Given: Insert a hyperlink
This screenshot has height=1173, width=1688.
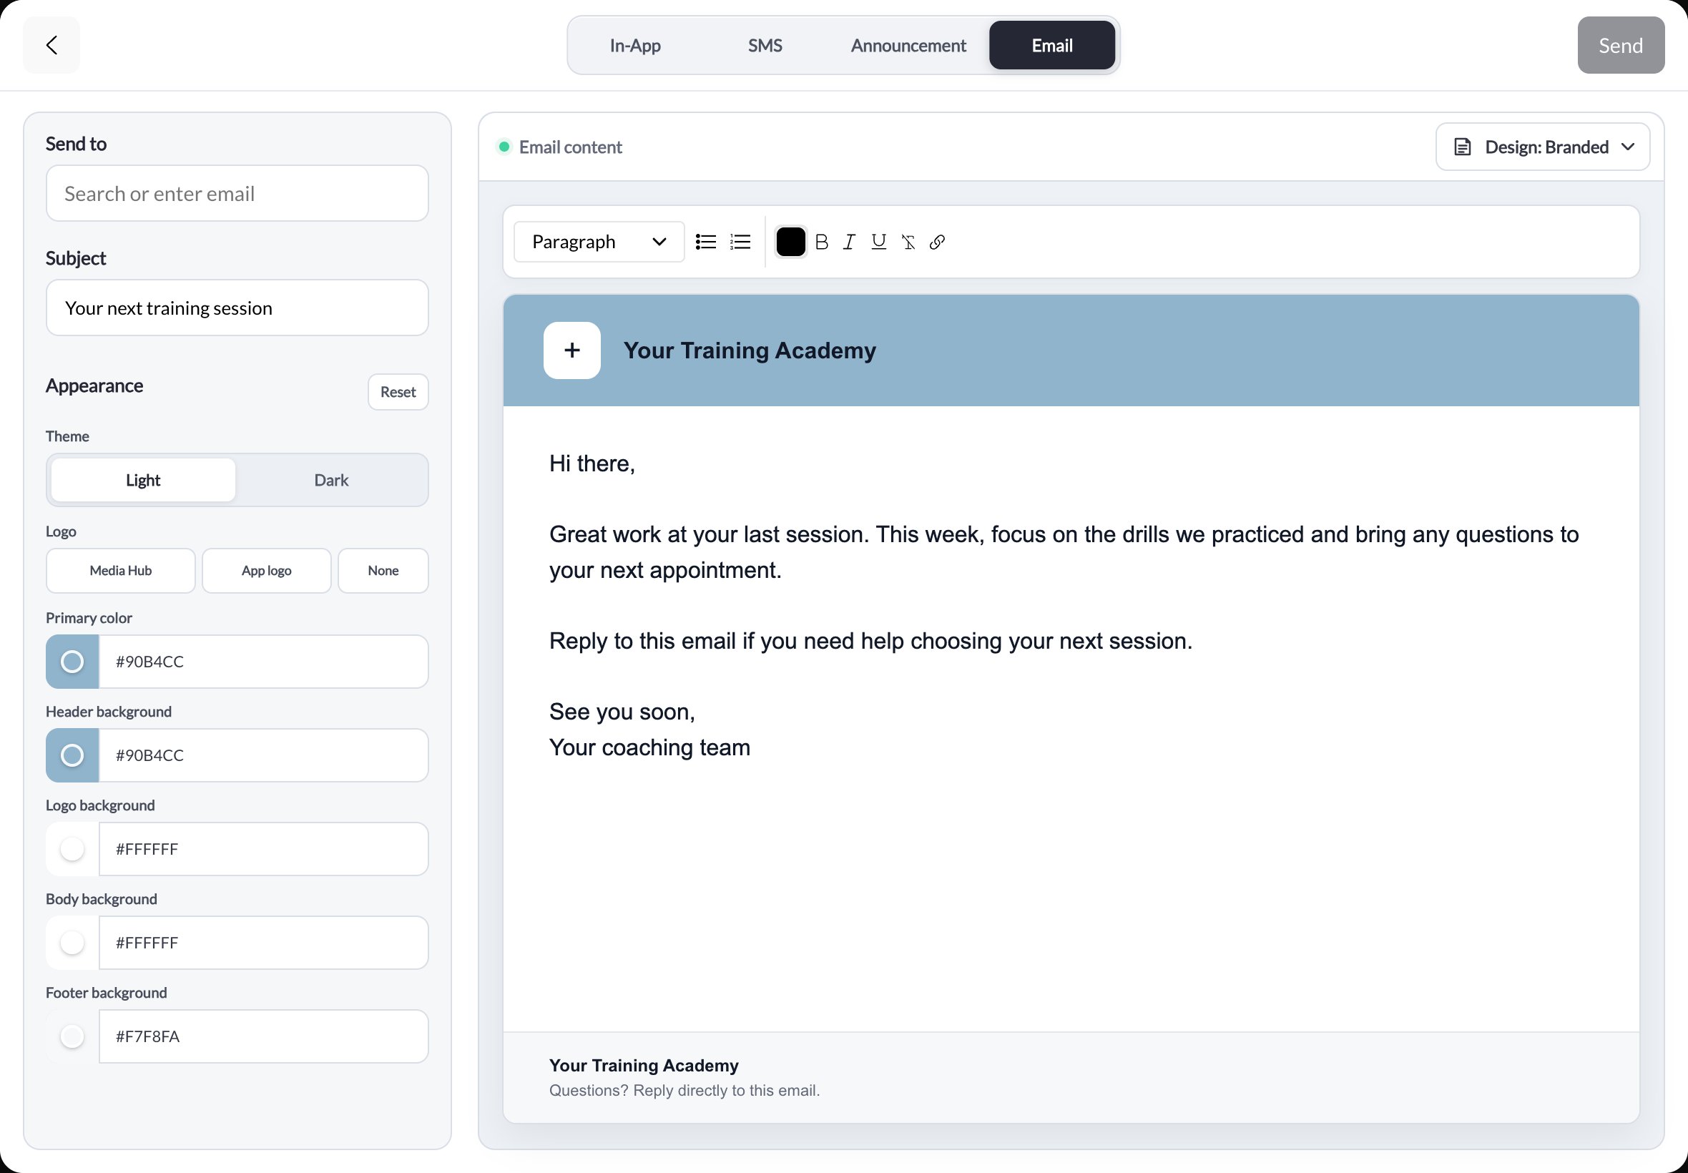Looking at the screenshot, I should pyautogui.click(x=937, y=242).
